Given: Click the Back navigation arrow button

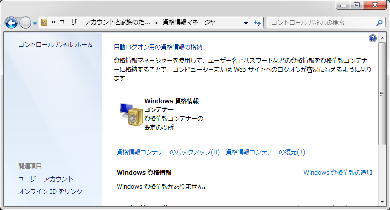Looking at the screenshot, I should [x=11, y=23].
